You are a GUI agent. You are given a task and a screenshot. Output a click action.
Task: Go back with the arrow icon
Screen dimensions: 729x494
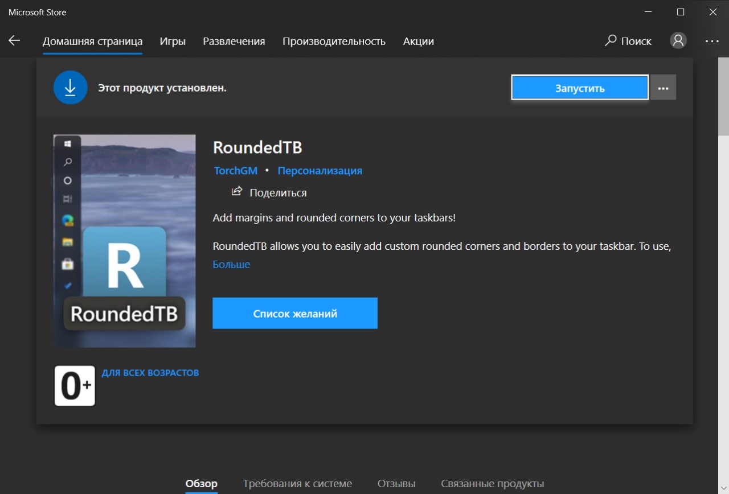tap(14, 40)
